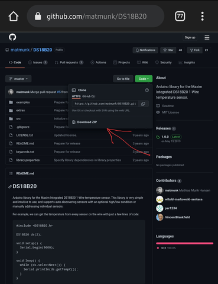Switch to the Issues tab
218x284 pixels.
click(38, 63)
